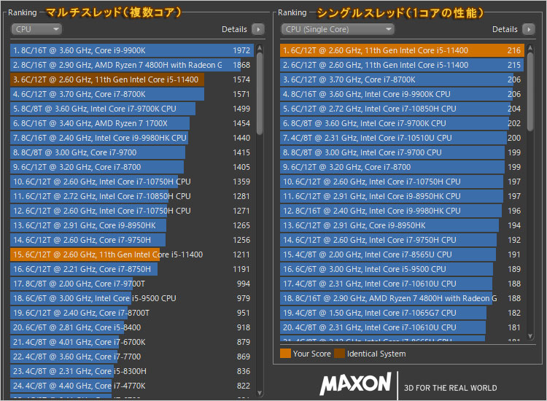Select Core i7-9700K row scoring 1499

point(132,109)
